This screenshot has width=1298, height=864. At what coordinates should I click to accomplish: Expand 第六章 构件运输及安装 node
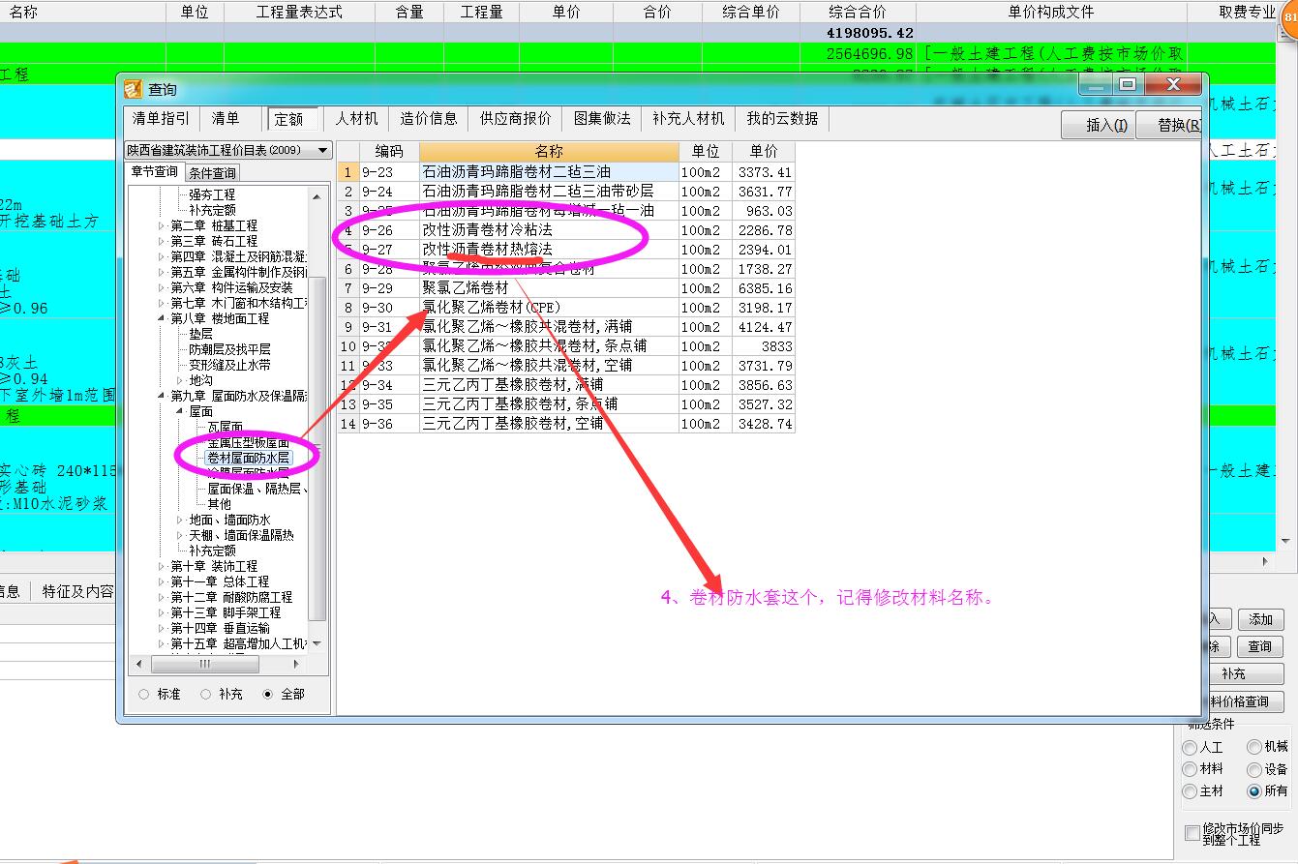[163, 287]
